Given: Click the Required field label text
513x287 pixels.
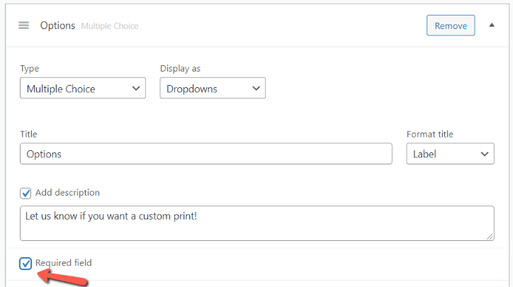Looking at the screenshot, I should (63, 263).
